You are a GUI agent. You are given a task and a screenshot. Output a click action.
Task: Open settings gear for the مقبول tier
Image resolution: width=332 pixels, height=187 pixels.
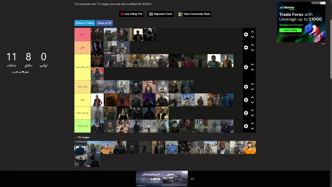point(246,100)
